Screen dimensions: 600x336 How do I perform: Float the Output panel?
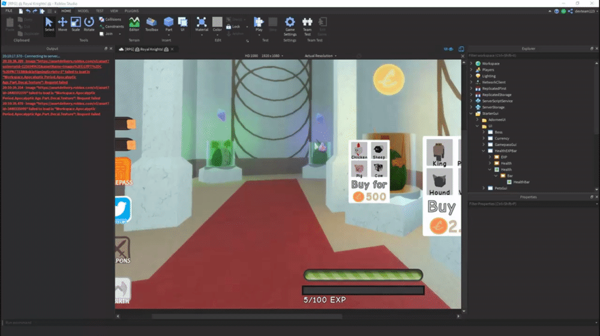pyautogui.click(x=106, y=49)
